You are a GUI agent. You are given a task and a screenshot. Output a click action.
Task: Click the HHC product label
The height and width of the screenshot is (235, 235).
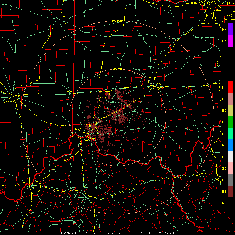point(229,16)
